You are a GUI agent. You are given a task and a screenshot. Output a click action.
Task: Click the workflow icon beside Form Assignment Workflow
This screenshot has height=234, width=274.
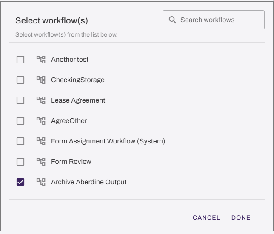coord(41,141)
